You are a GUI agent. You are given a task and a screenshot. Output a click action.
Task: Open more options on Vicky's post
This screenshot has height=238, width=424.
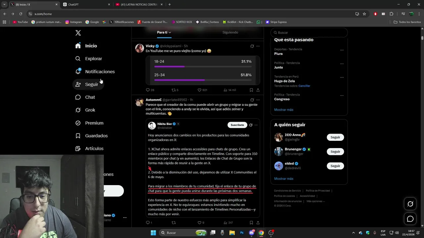point(258,46)
